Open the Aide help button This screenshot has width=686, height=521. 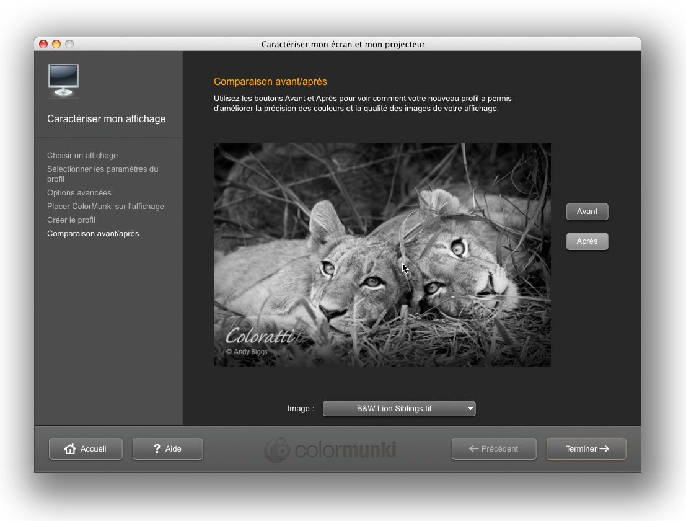(x=167, y=449)
